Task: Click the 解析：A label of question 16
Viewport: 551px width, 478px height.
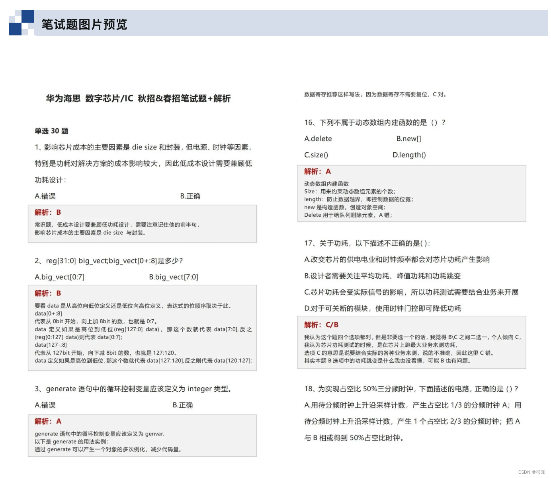Action: [317, 171]
